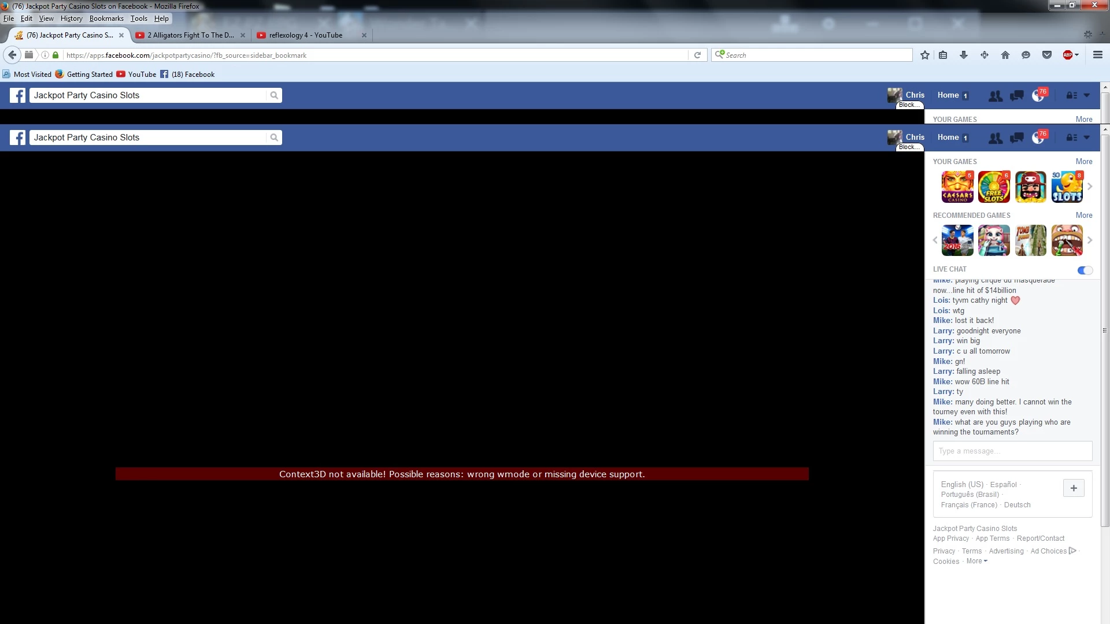Add a language with plus button
This screenshot has height=624, width=1110.
pos(1073,488)
